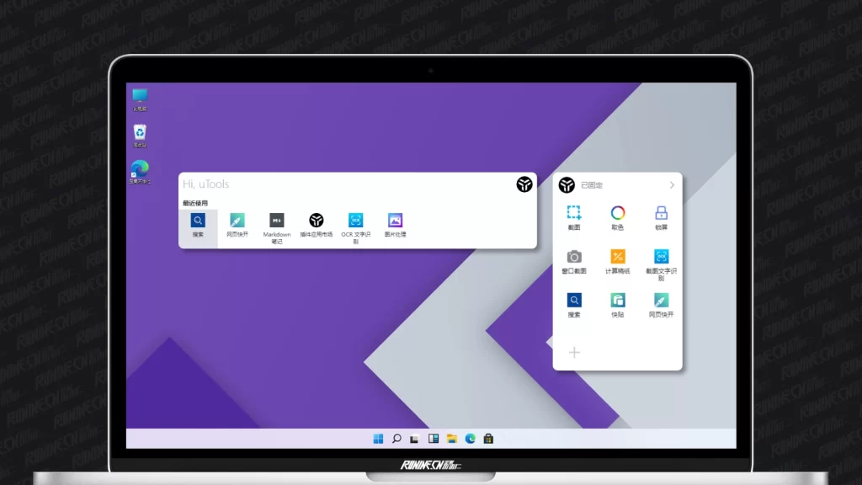Open the Recycle Bin desktop icon

click(140, 132)
